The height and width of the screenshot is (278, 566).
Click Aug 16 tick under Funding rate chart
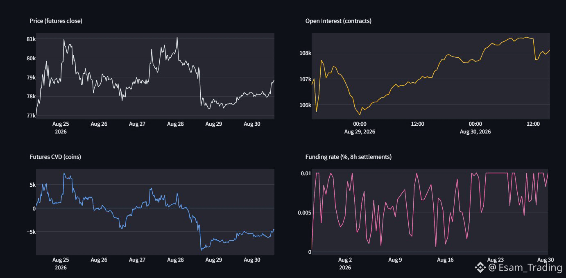(445, 260)
